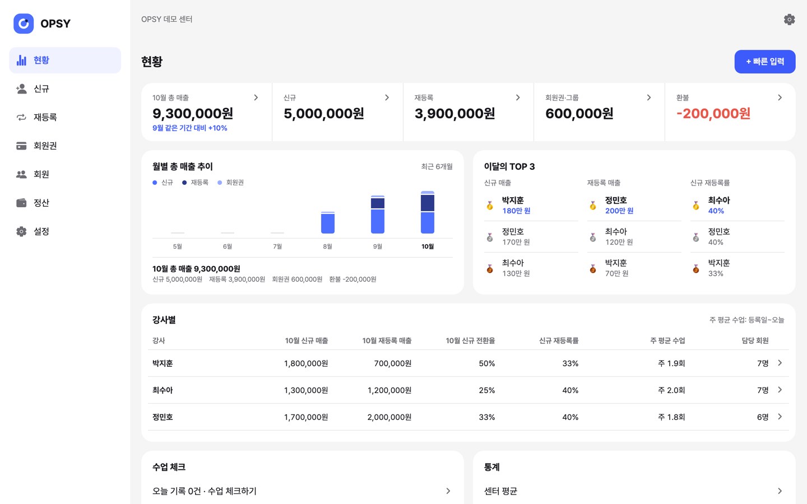Click the OPSY logo icon
The width and height of the screenshot is (807, 504).
[x=24, y=24]
